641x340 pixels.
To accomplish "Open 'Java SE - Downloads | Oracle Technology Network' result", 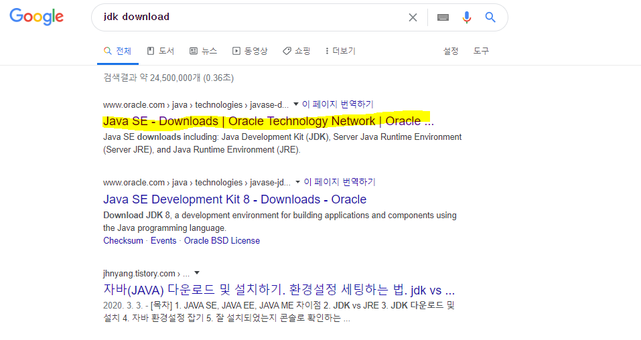I will point(268,121).
